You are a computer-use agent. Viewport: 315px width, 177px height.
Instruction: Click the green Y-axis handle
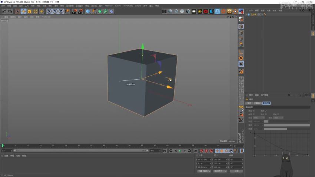click(x=143, y=46)
